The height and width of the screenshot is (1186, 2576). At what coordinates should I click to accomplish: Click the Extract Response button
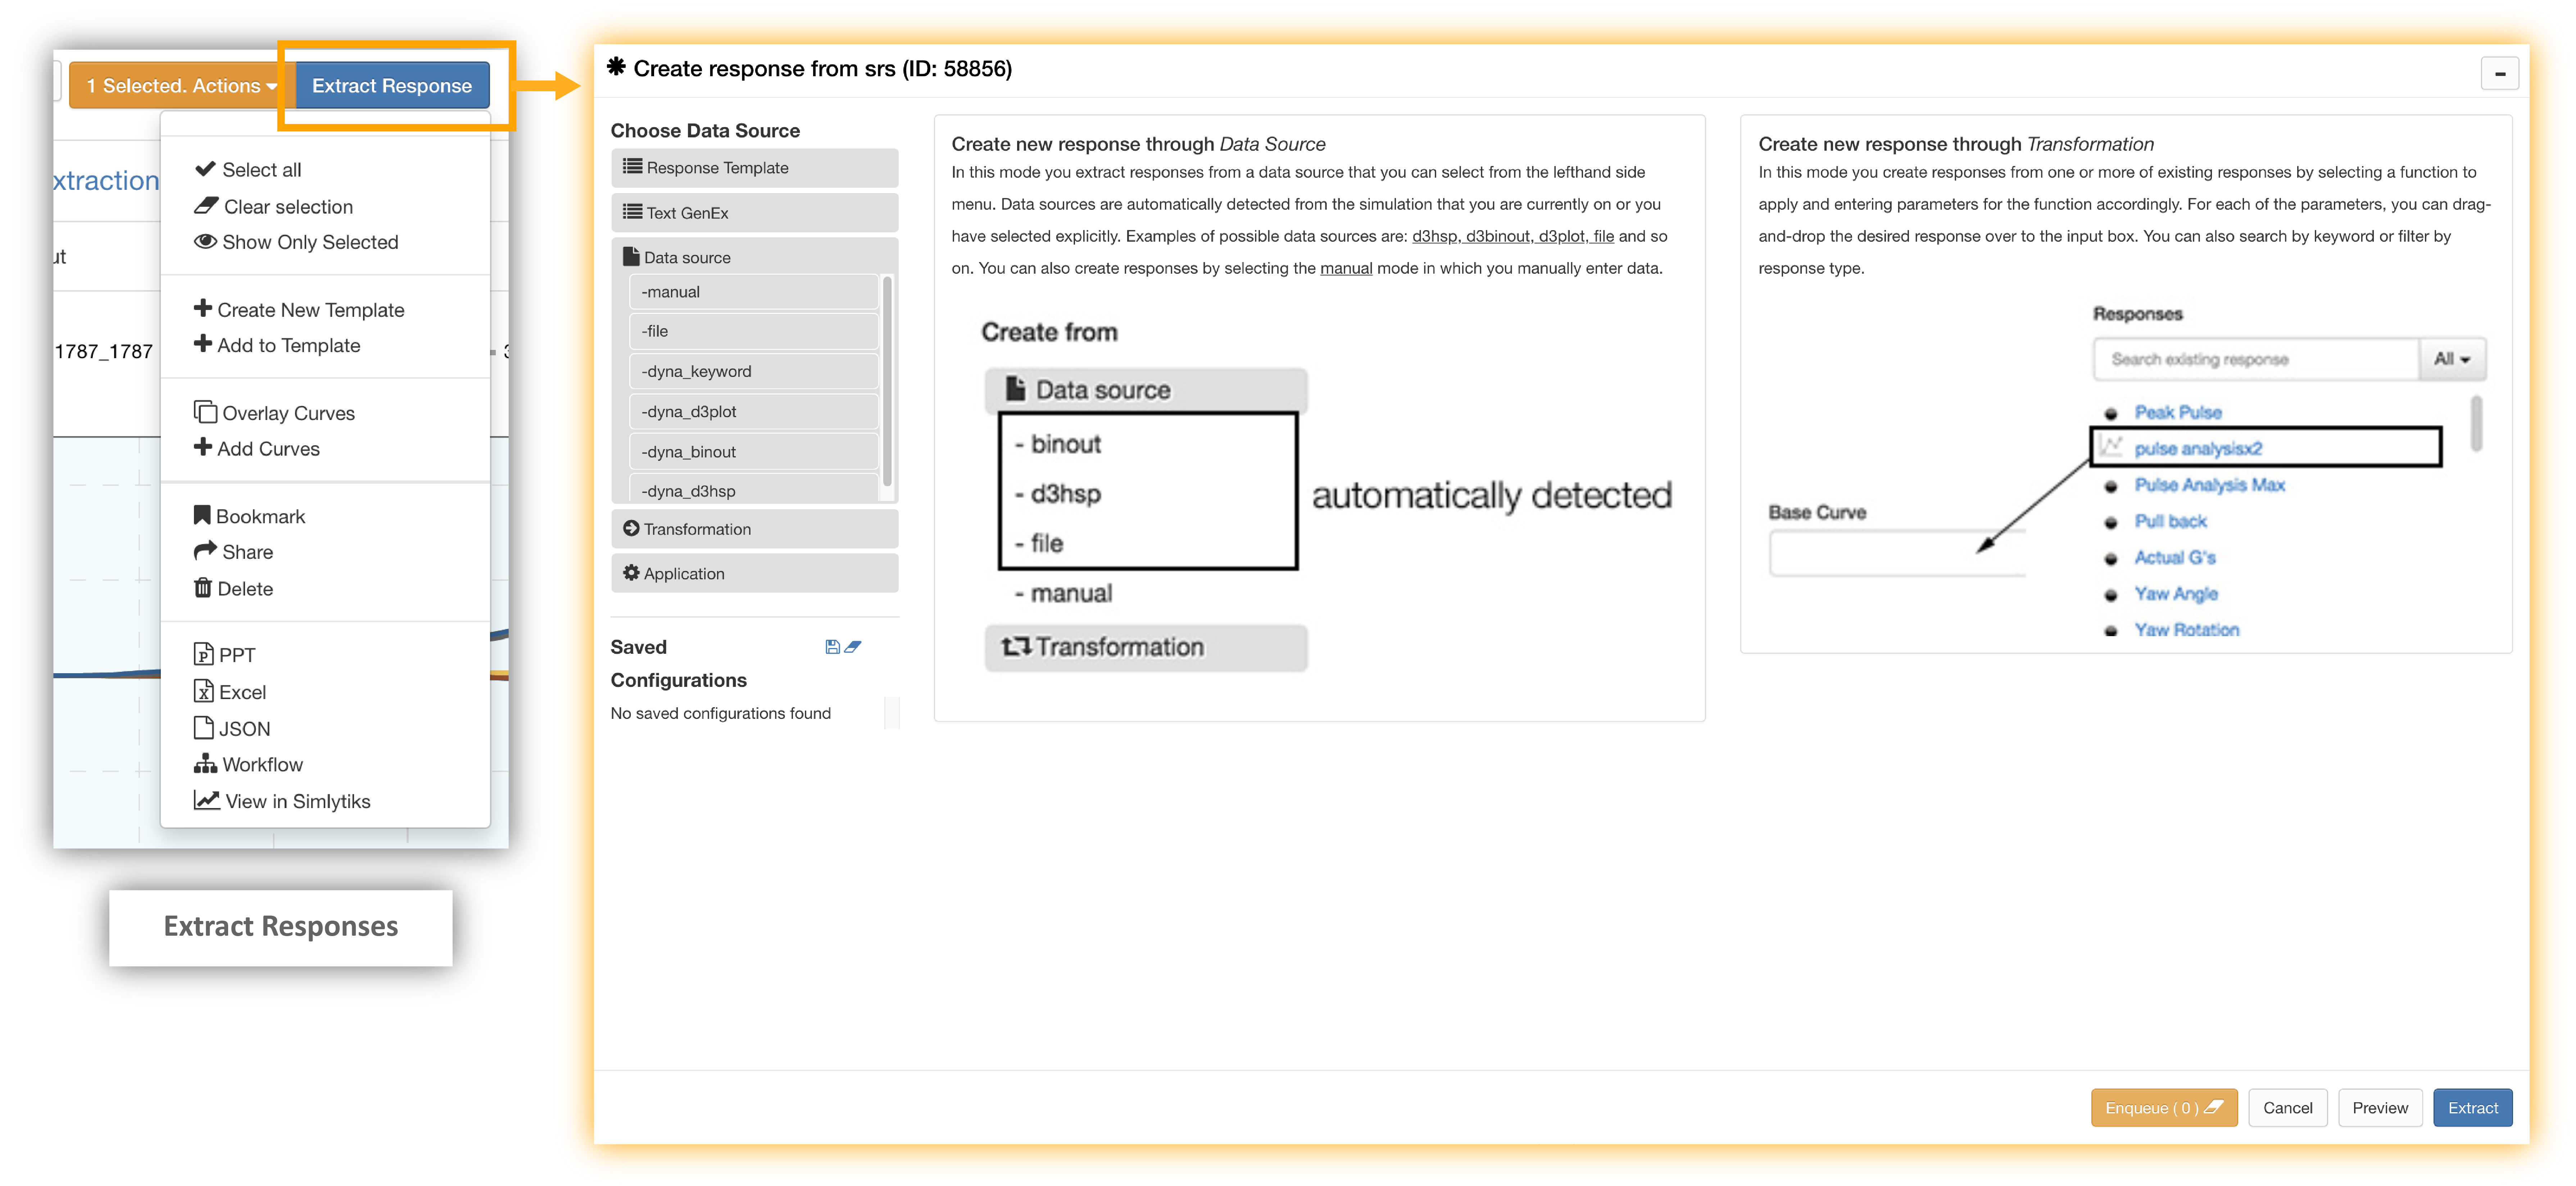(392, 86)
